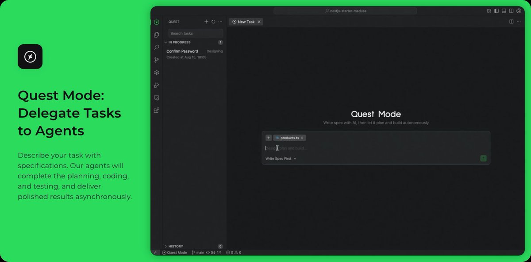
Task: Toggle the primary sidebar visibility icon
Action: [496, 11]
